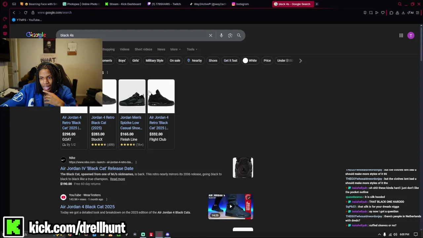This screenshot has width=423, height=238.
Task: Open the Price filter chip
Action: pyautogui.click(x=267, y=60)
